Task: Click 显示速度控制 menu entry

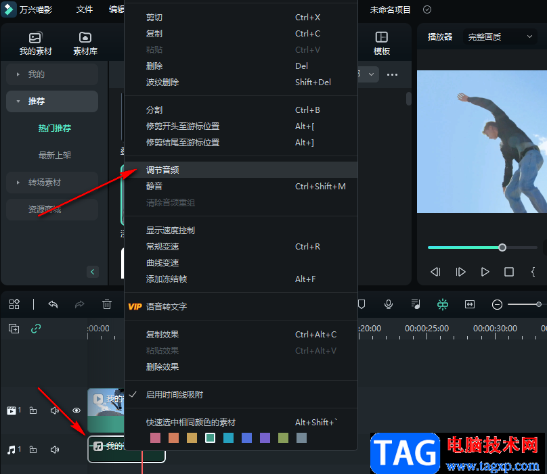Action: point(241,231)
